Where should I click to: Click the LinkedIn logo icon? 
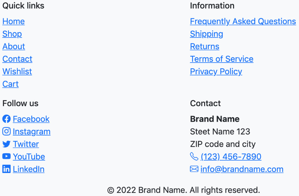[x=6, y=169]
